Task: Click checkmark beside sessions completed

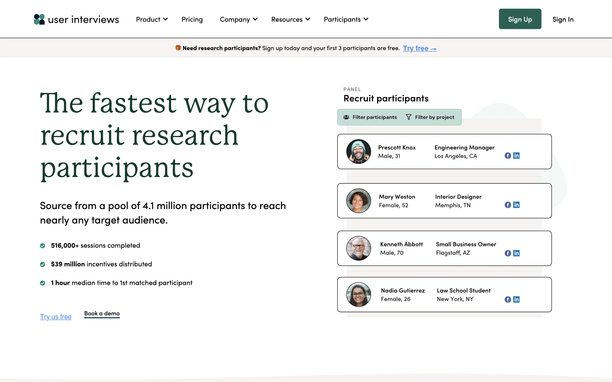Action: pos(42,246)
